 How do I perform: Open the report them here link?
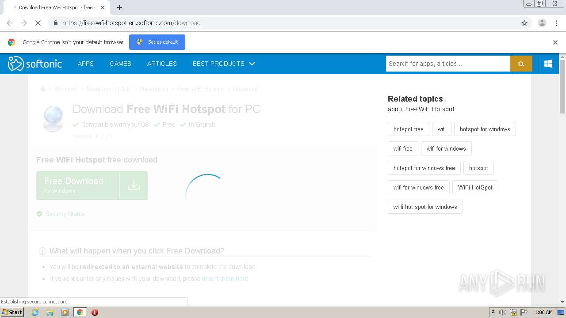coord(225,279)
